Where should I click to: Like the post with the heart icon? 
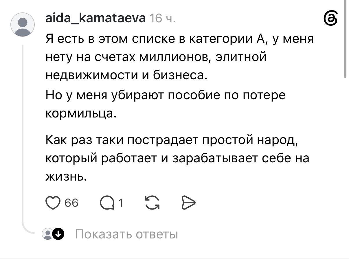52,203
